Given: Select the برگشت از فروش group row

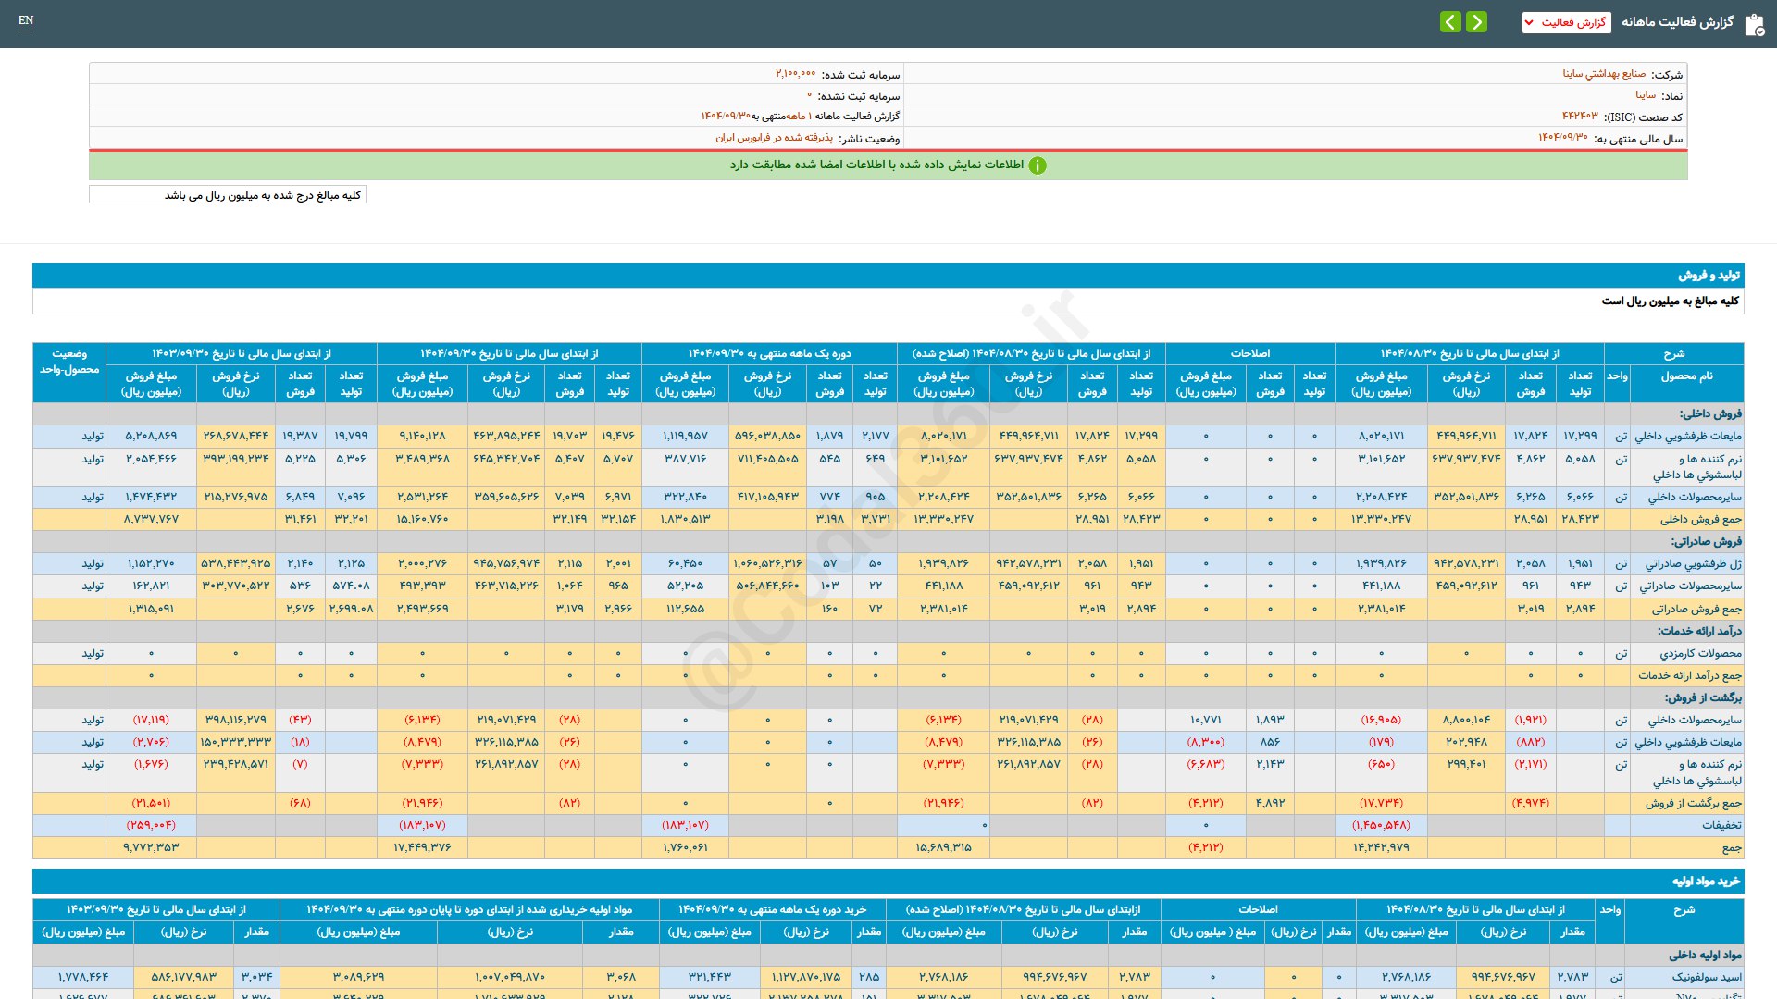Looking at the screenshot, I should (1702, 697).
